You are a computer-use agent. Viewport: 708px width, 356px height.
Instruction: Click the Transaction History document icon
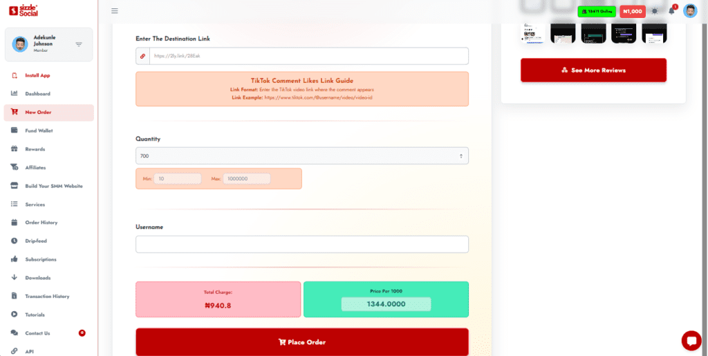point(15,296)
